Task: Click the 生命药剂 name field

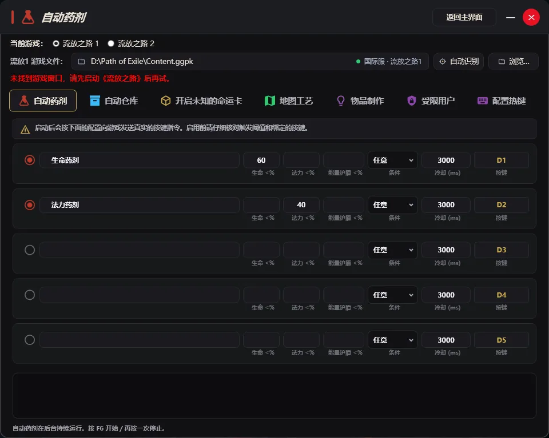Action: [140, 160]
